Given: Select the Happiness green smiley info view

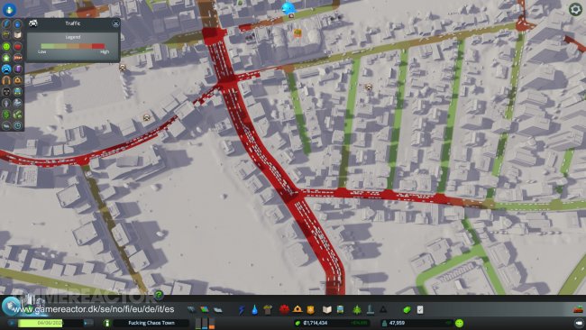Looking at the screenshot, I should (6, 46).
